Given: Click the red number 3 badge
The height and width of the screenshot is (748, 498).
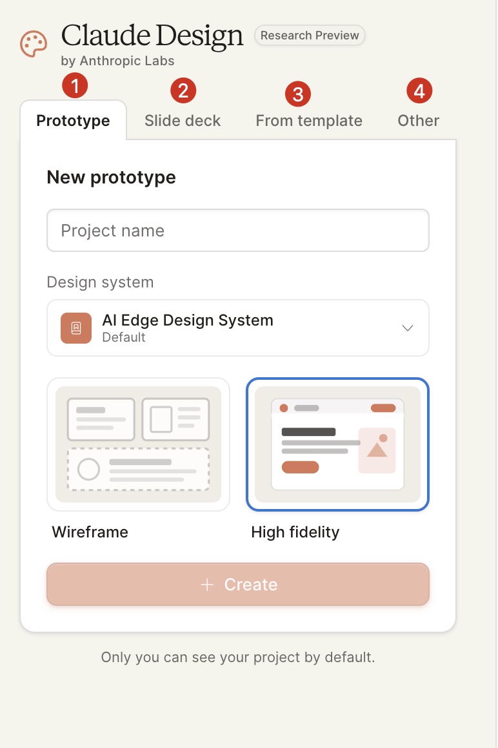Looking at the screenshot, I should (298, 94).
